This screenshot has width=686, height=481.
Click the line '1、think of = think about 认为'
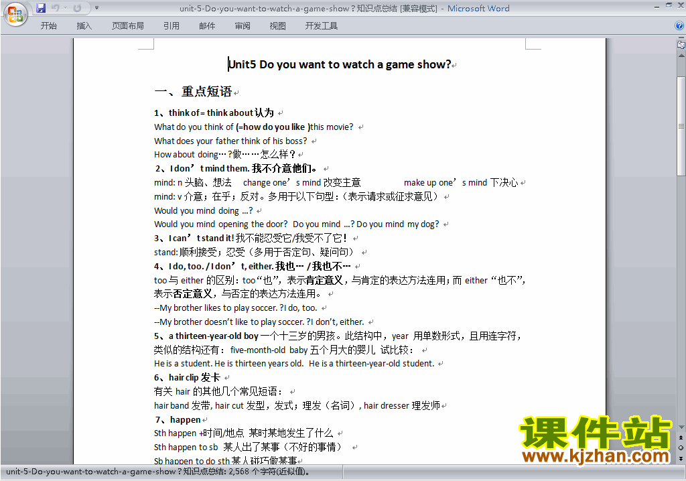pos(214,113)
